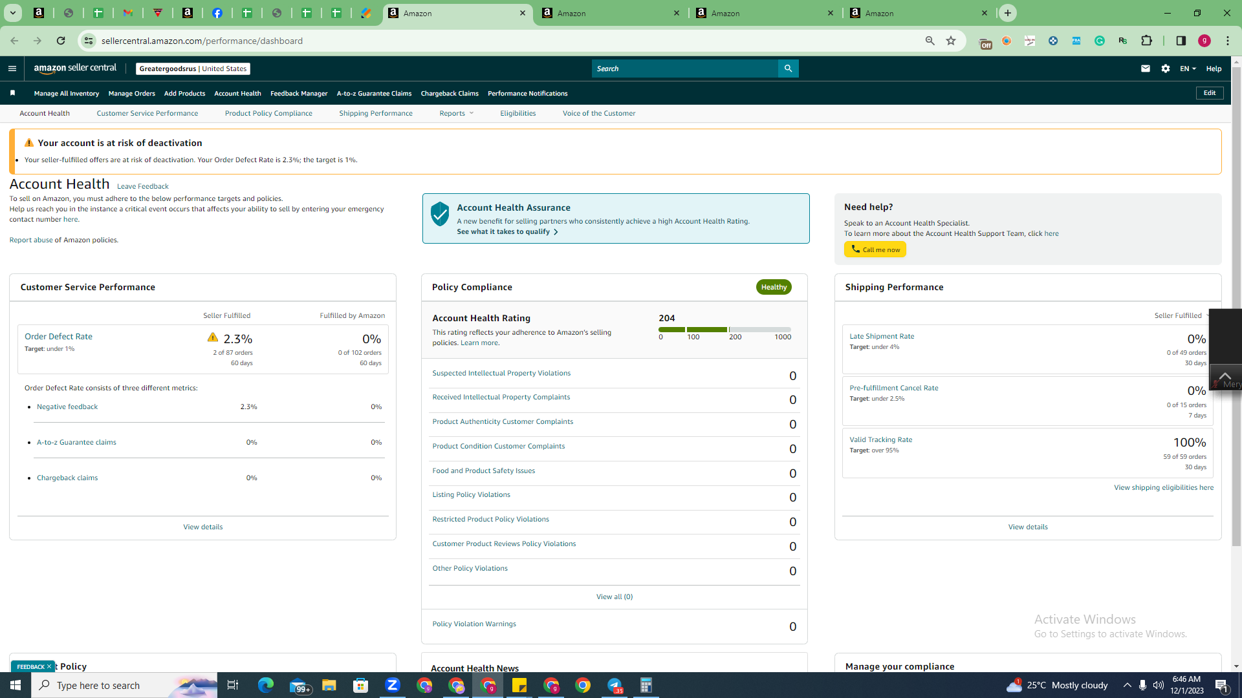Open the Help link
1242x698 pixels.
(x=1214, y=69)
